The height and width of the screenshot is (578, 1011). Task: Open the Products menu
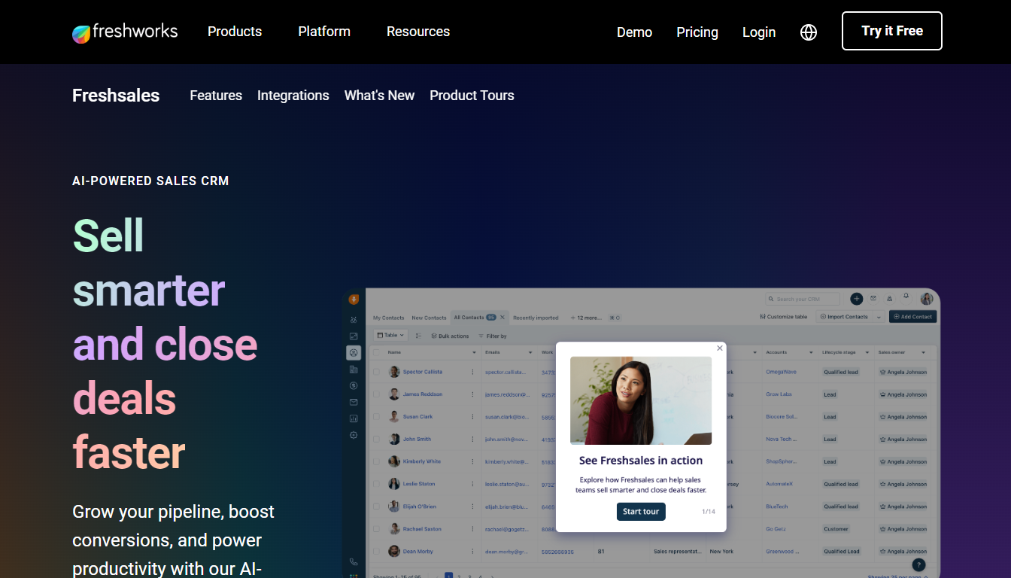pyautogui.click(x=235, y=32)
